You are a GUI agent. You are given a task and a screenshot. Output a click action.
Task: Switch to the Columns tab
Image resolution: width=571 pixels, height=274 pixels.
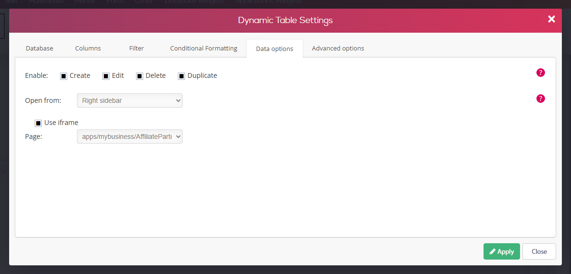88,48
